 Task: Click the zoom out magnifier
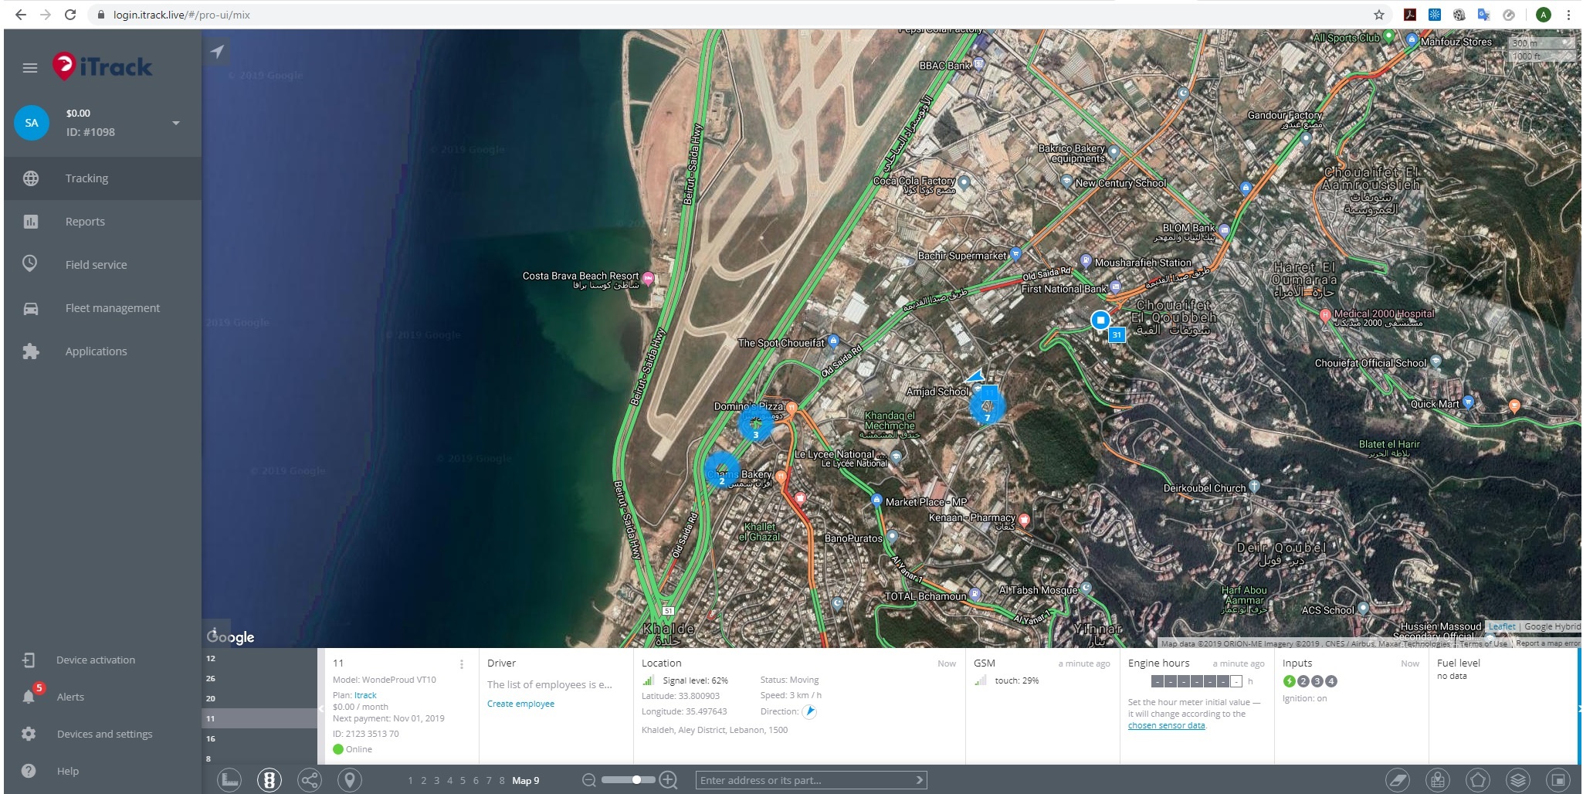(x=589, y=780)
